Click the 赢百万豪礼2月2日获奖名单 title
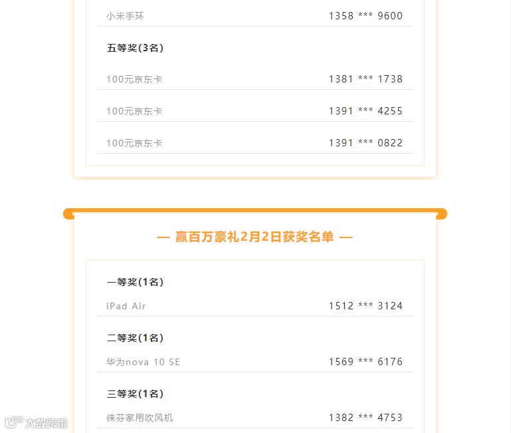 tap(255, 237)
